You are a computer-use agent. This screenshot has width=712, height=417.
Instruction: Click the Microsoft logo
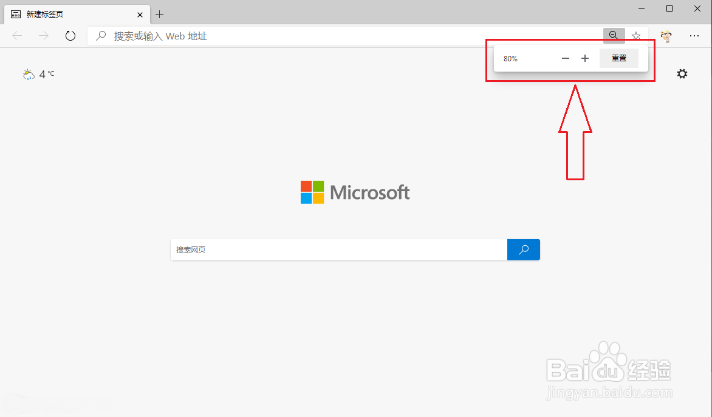tap(355, 192)
